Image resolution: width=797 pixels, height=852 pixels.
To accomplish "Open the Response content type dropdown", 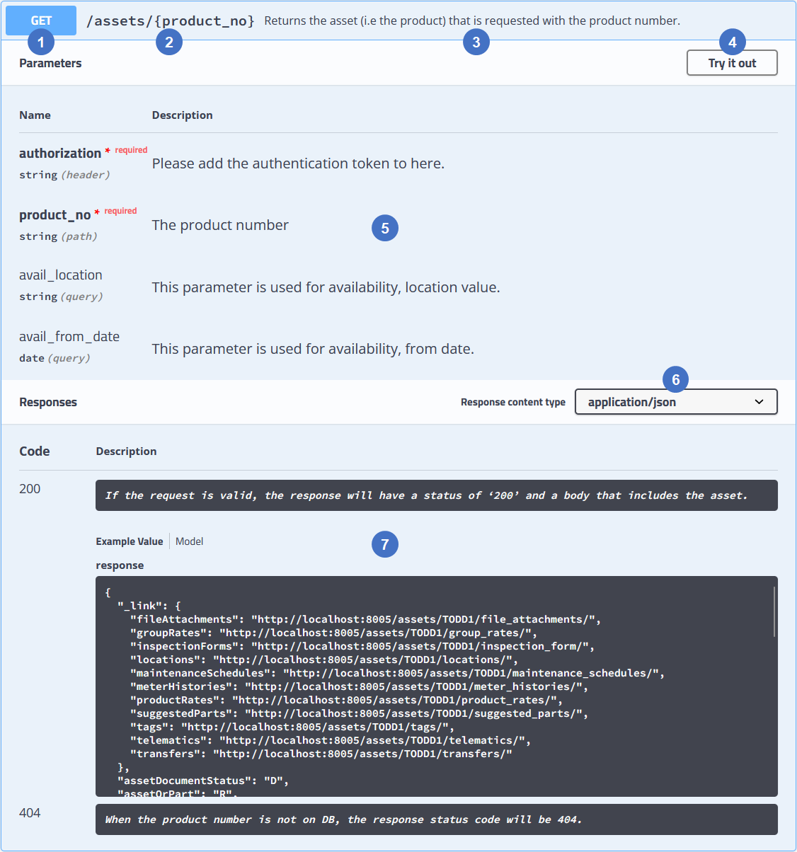I will point(675,402).
